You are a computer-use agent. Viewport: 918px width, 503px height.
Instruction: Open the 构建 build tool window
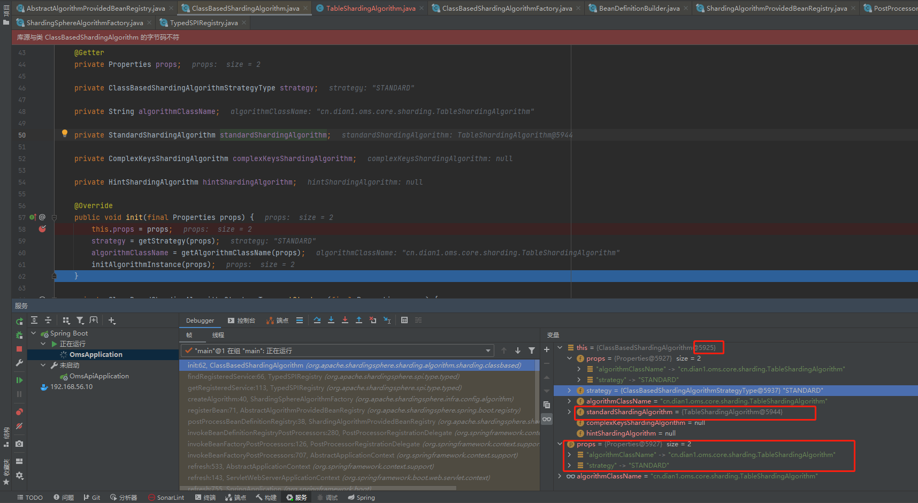[x=266, y=497]
